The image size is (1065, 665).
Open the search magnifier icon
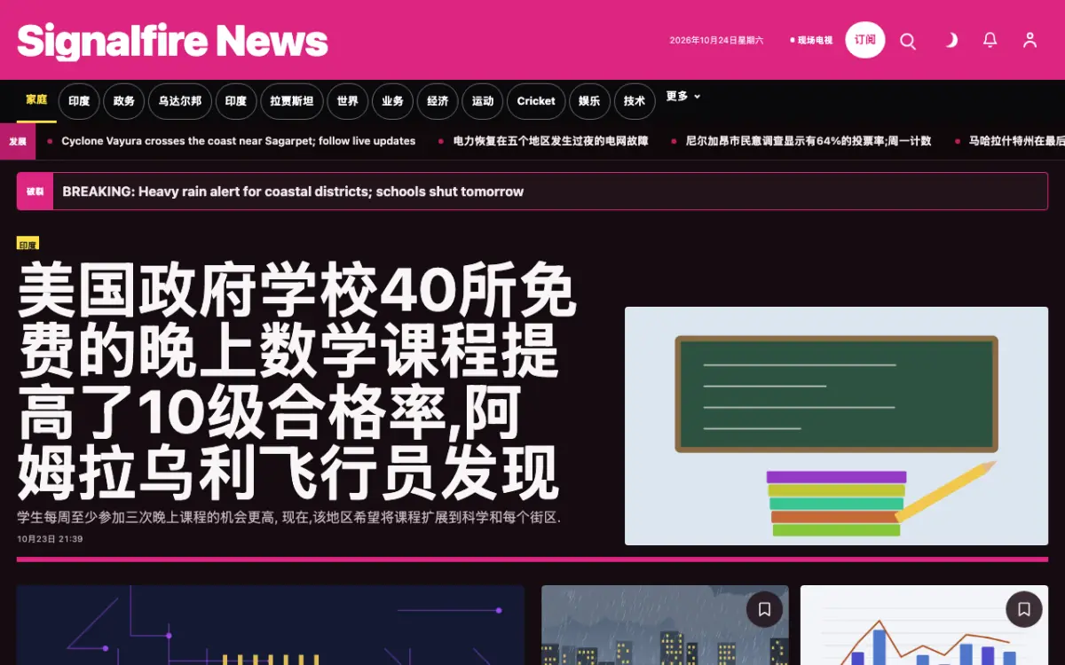(908, 41)
